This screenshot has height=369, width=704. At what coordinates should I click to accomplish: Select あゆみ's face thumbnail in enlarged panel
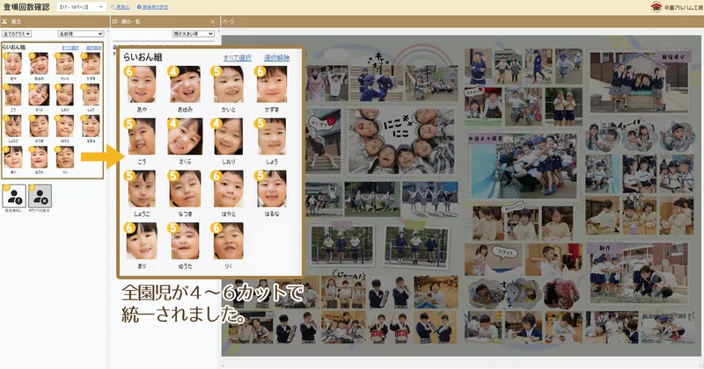click(185, 85)
